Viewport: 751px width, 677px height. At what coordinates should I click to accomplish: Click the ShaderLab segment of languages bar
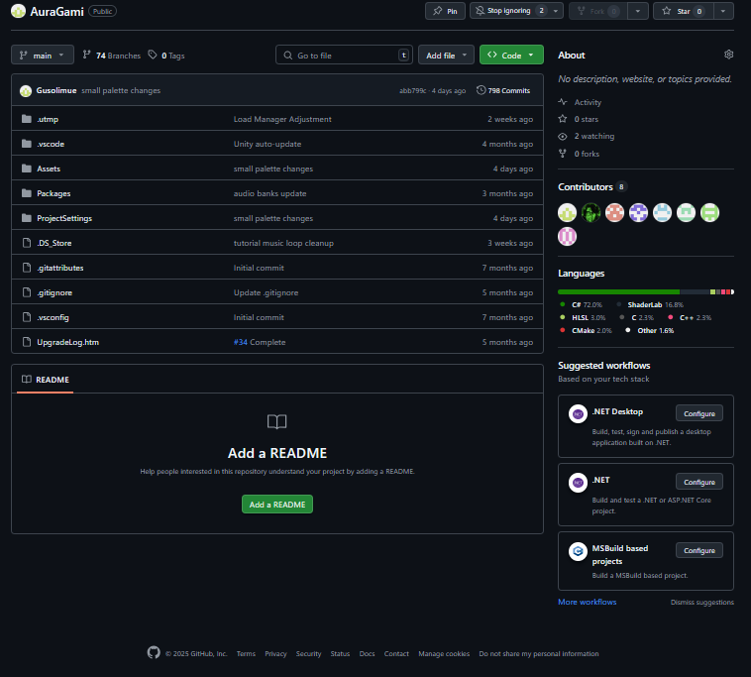(x=695, y=291)
